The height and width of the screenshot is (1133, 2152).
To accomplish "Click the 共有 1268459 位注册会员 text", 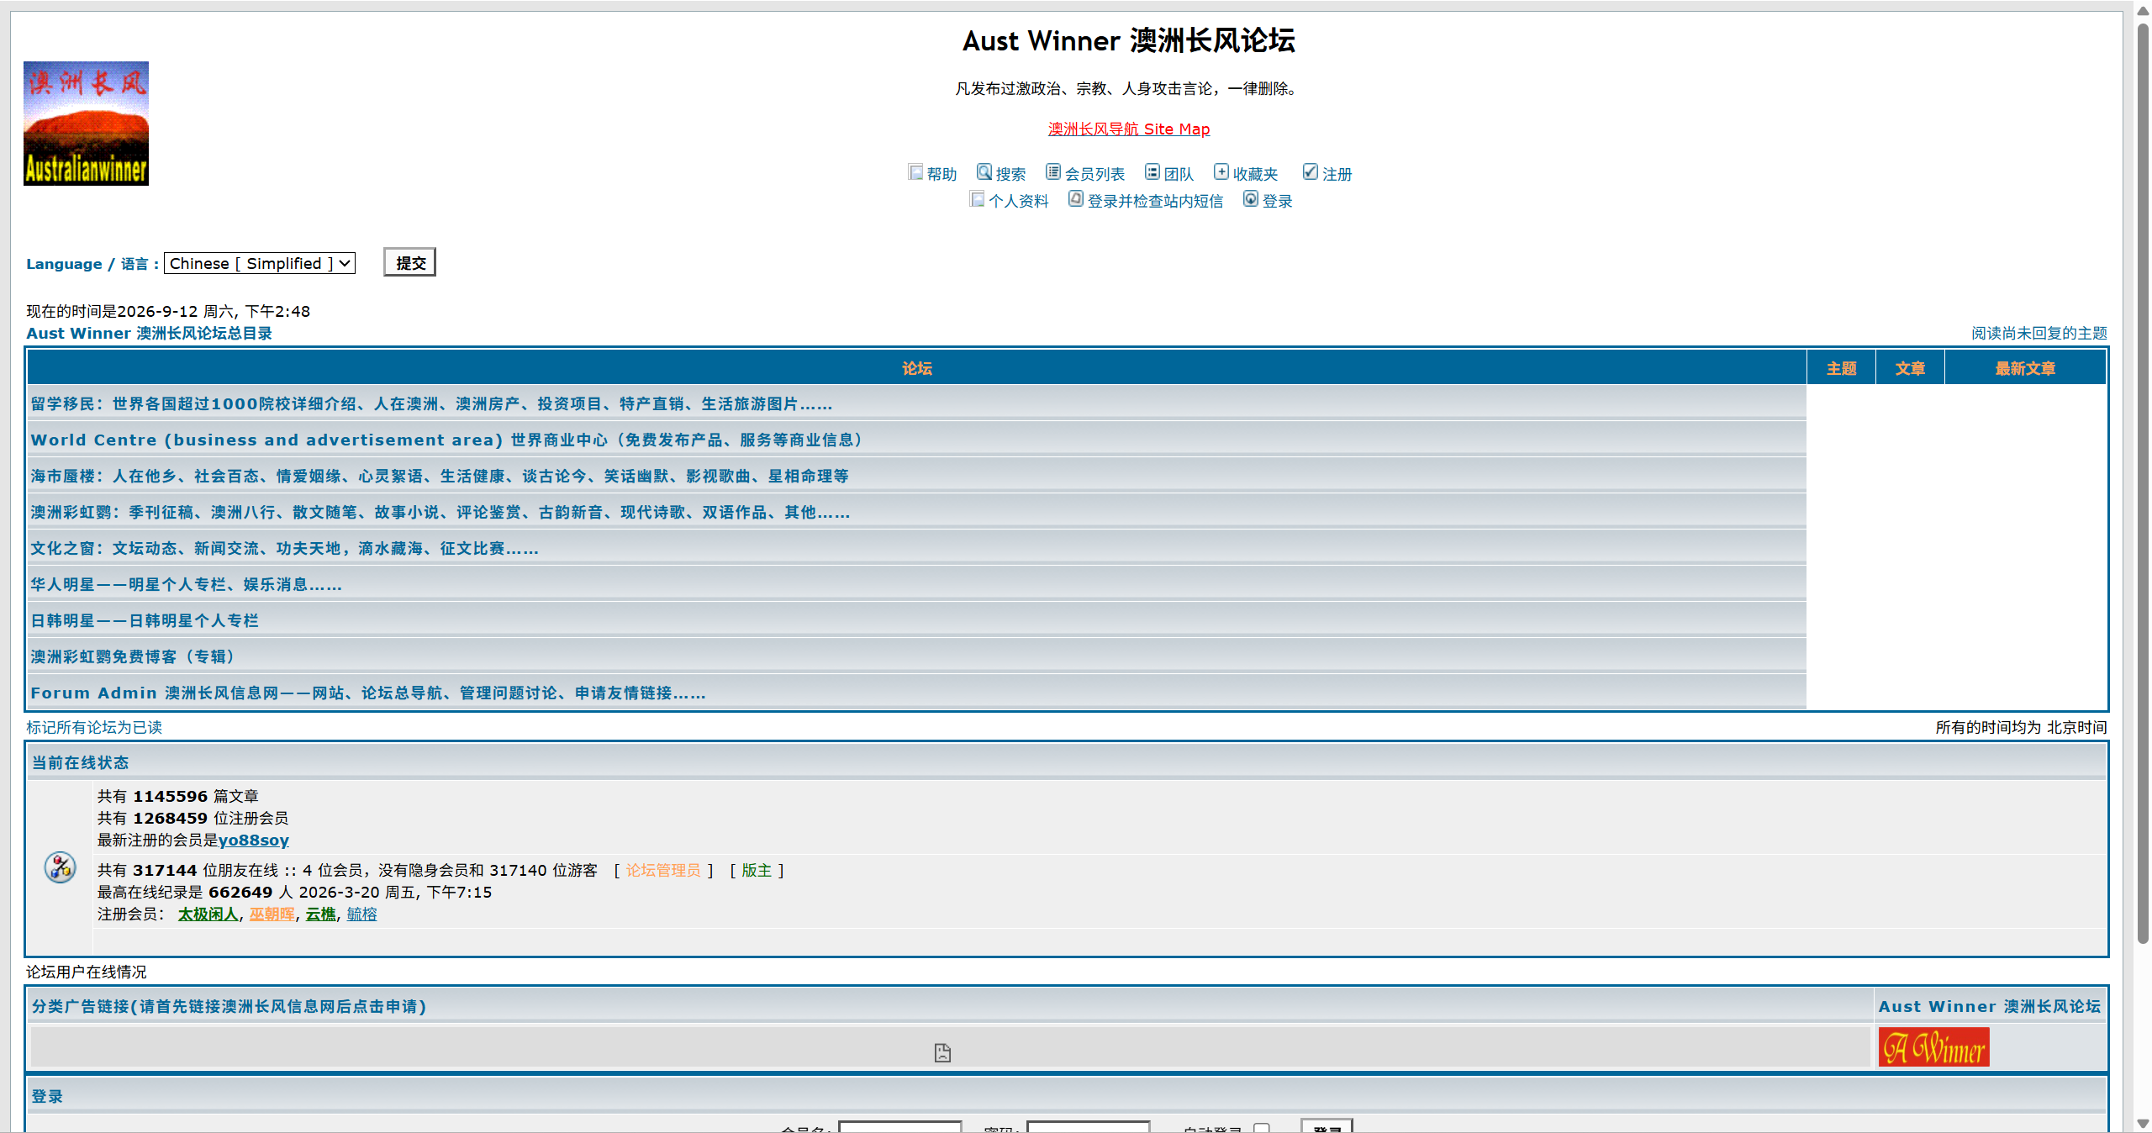I will tap(193, 819).
